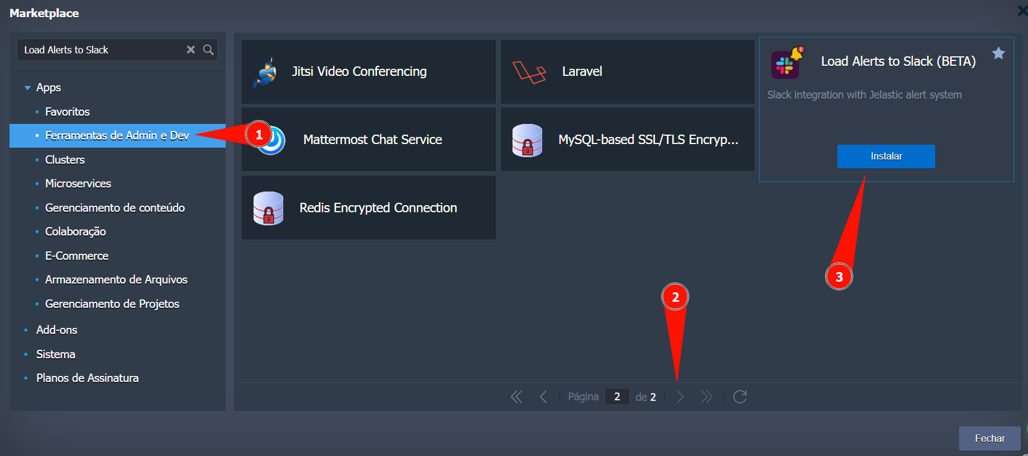Viewport: 1028px width, 456px height.
Task: Jump to the last page of results
Action: [x=707, y=397]
